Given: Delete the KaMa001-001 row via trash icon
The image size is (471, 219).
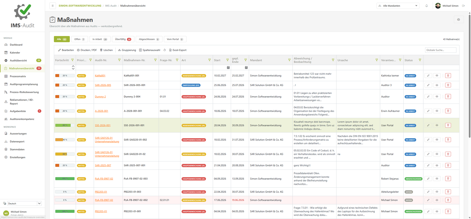Looking at the screenshot, I should 448,76.
